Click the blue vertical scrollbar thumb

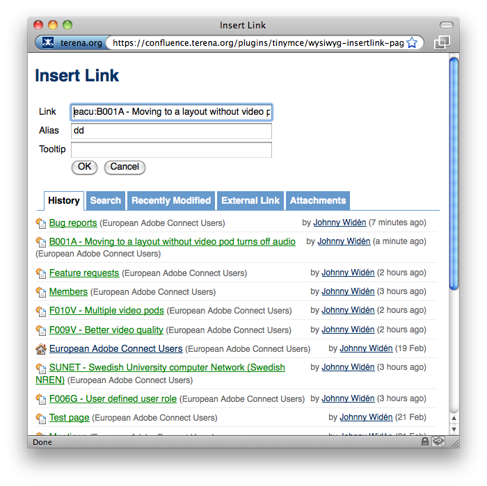[x=454, y=174]
